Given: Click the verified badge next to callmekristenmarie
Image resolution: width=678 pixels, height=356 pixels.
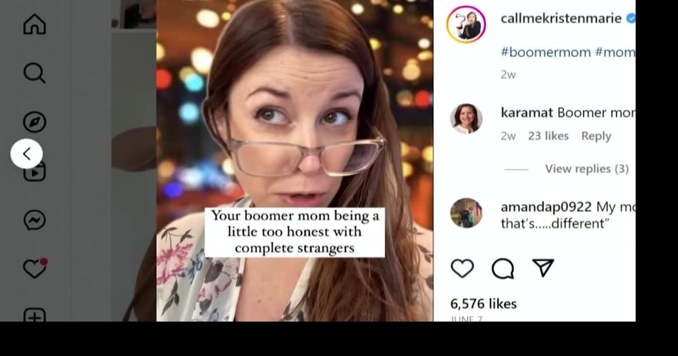Looking at the screenshot, I should pyautogui.click(x=630, y=17).
